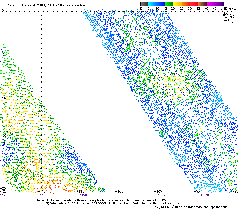Click the latitude axis label '-20'
Viewport: 238px width, 209px height.
pos(3,189)
